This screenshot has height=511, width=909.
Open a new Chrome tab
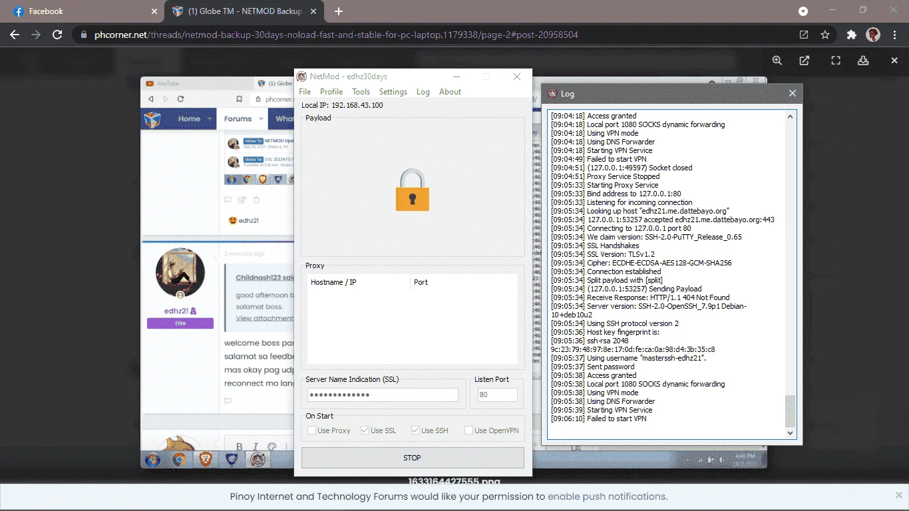point(339,11)
